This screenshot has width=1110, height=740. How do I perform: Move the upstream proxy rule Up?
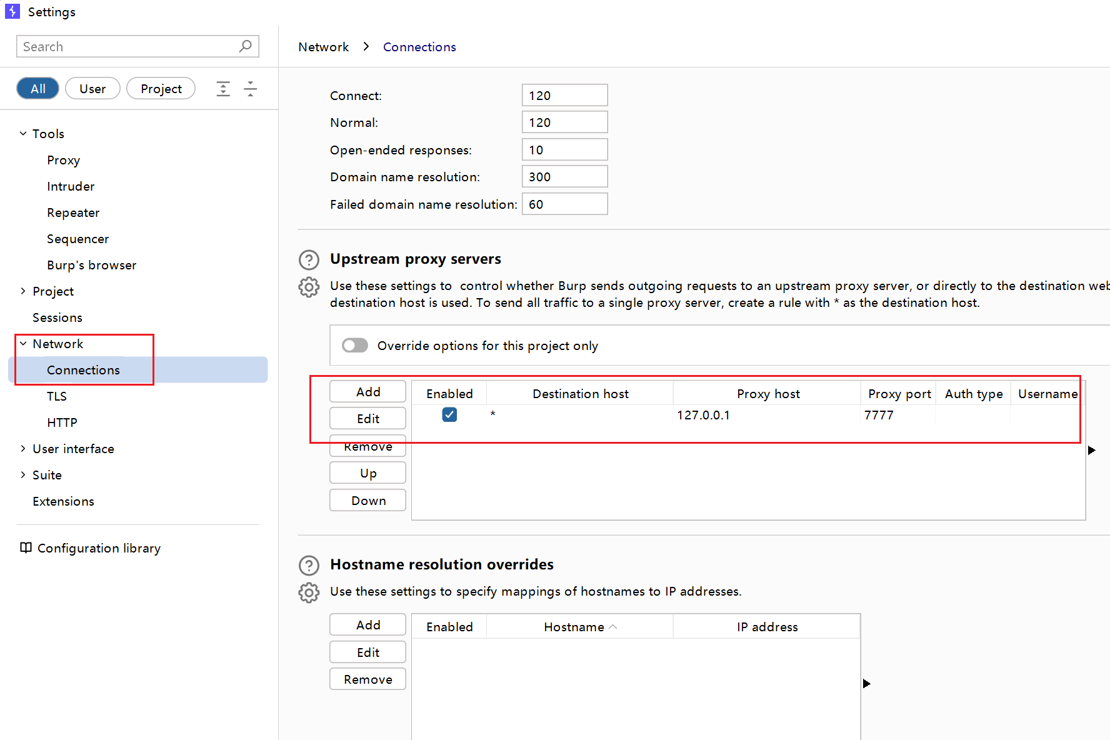[x=367, y=473]
